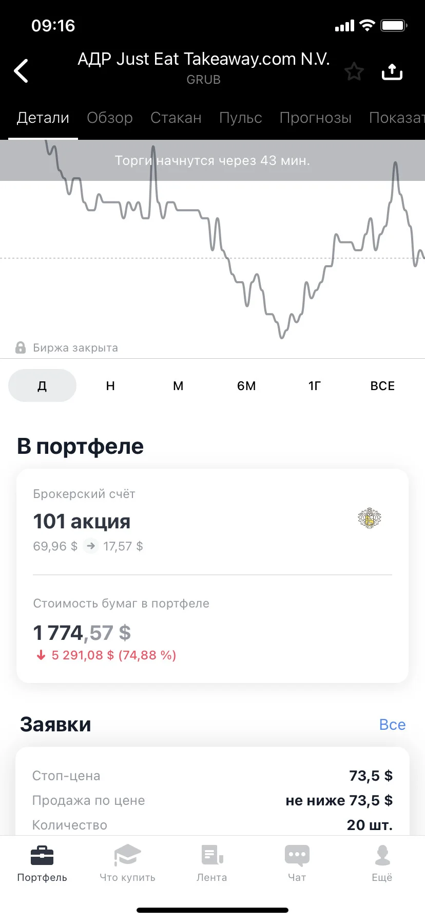Select the Н week chart period
425x921 pixels.
click(110, 385)
